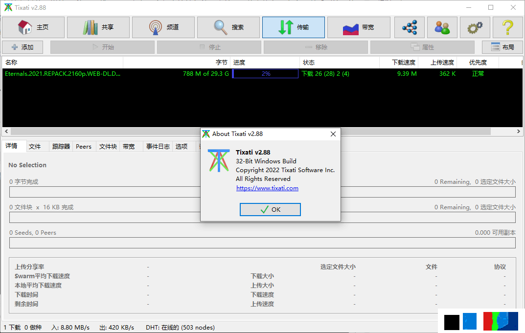Click the 开始 start button

tap(102, 47)
